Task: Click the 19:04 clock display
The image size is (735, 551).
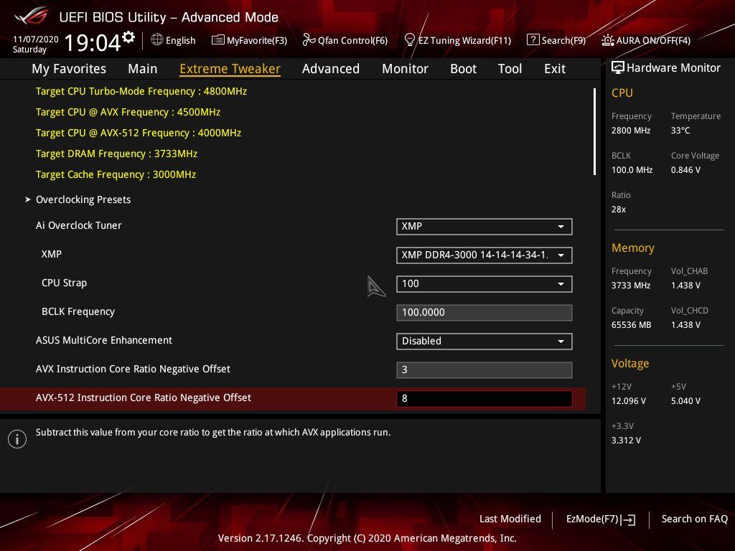Action: (93, 42)
